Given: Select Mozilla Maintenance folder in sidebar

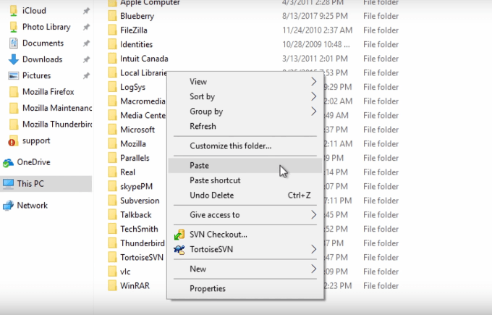Looking at the screenshot, I should tap(51, 108).
